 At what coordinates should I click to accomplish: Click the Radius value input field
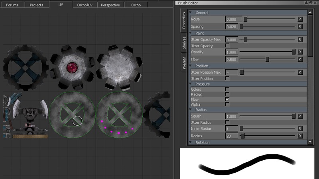pos(232,136)
